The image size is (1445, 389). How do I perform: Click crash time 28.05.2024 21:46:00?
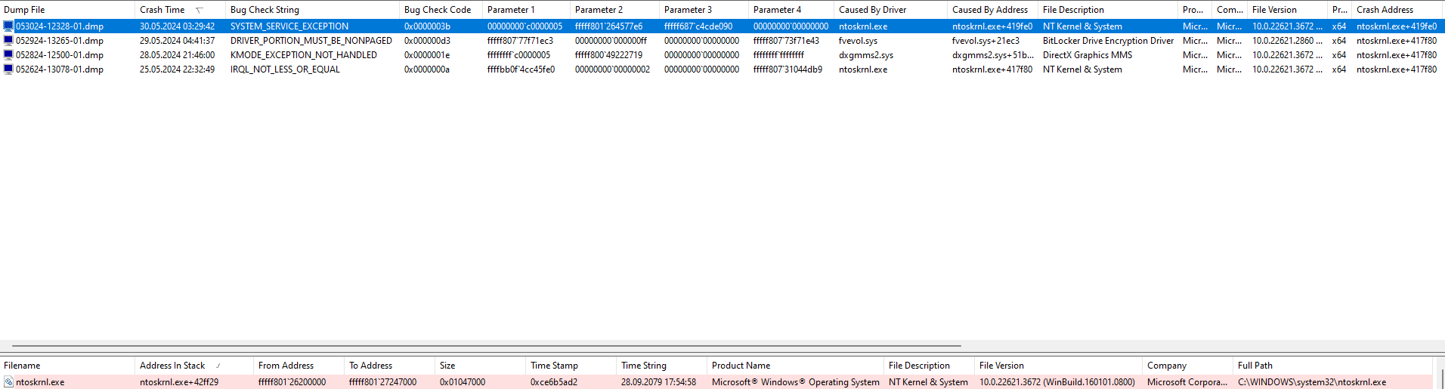tap(177, 54)
